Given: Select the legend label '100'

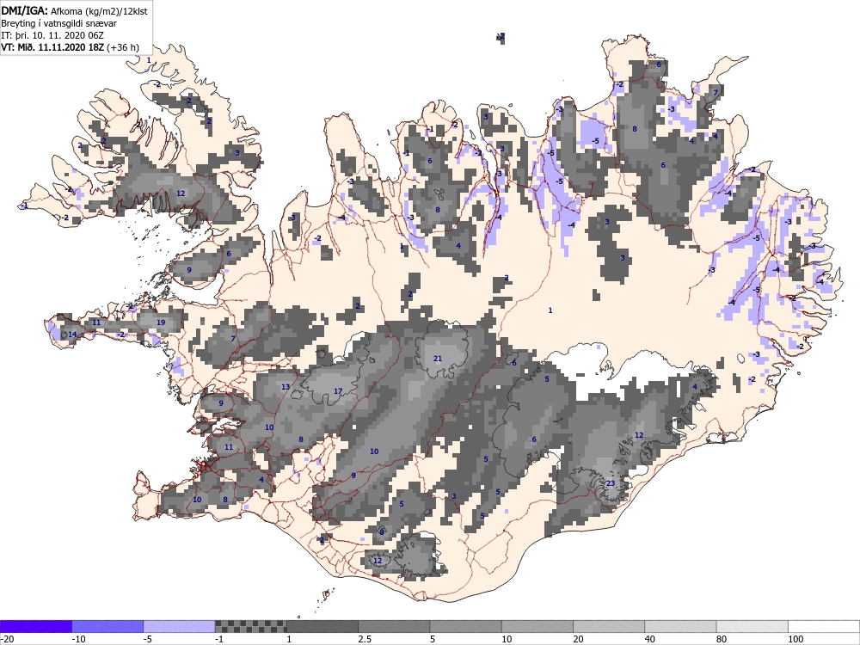Looking at the screenshot, I should [x=795, y=639].
